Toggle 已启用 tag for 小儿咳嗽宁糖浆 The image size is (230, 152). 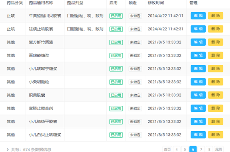(x=116, y=69)
